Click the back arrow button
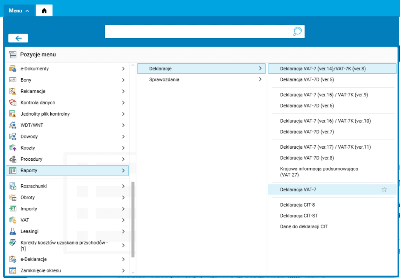Screen dimensions: 400x278 [x=18, y=38]
